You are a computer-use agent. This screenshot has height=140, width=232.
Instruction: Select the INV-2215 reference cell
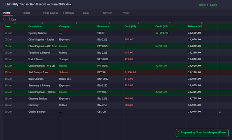coord(110,53)
